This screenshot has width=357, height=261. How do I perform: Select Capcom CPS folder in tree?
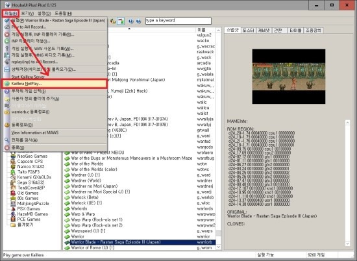point(30,161)
